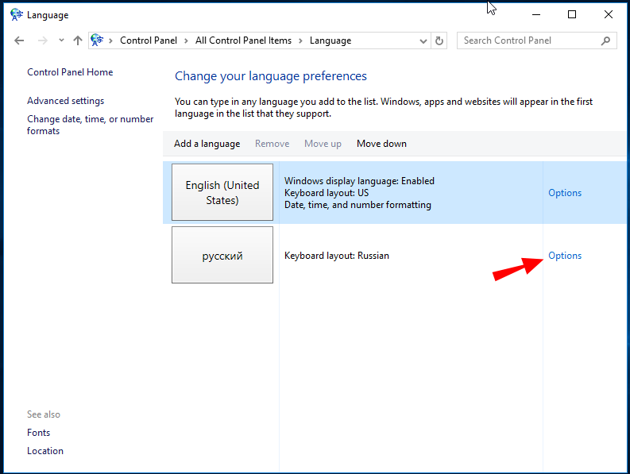Screen dimensions: 630x474
Task: Open All Control Panel Items breadcrumb
Action: coord(243,40)
